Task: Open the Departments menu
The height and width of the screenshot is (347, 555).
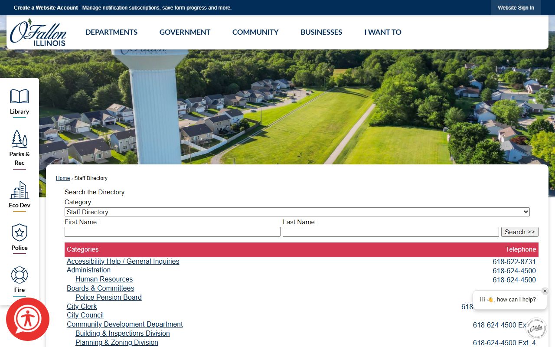Action: 111,32
